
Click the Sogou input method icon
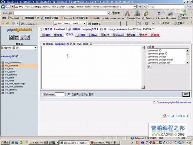(x=165, y=116)
